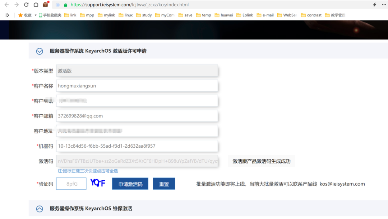
Task: Click the browser forward arrow
Action: click(x=17, y=5)
